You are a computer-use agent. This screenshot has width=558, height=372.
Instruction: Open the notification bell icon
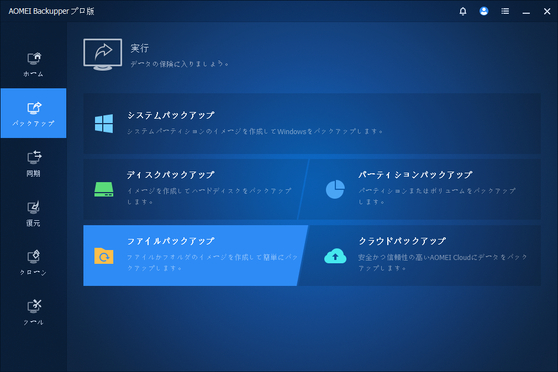click(x=462, y=11)
